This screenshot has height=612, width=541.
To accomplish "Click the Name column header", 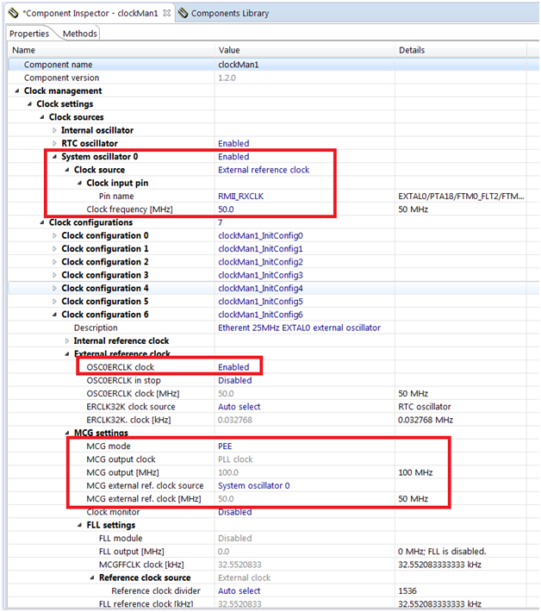I will pyautogui.click(x=24, y=50).
